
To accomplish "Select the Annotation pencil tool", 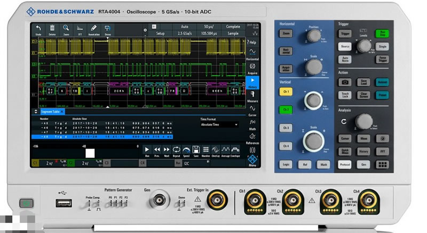I will (x=94, y=29).
